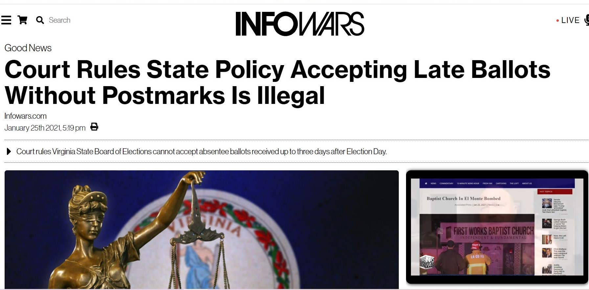The width and height of the screenshot is (589, 290).
Task: Toggle the triangle marker before the summary
Action: pos(9,152)
